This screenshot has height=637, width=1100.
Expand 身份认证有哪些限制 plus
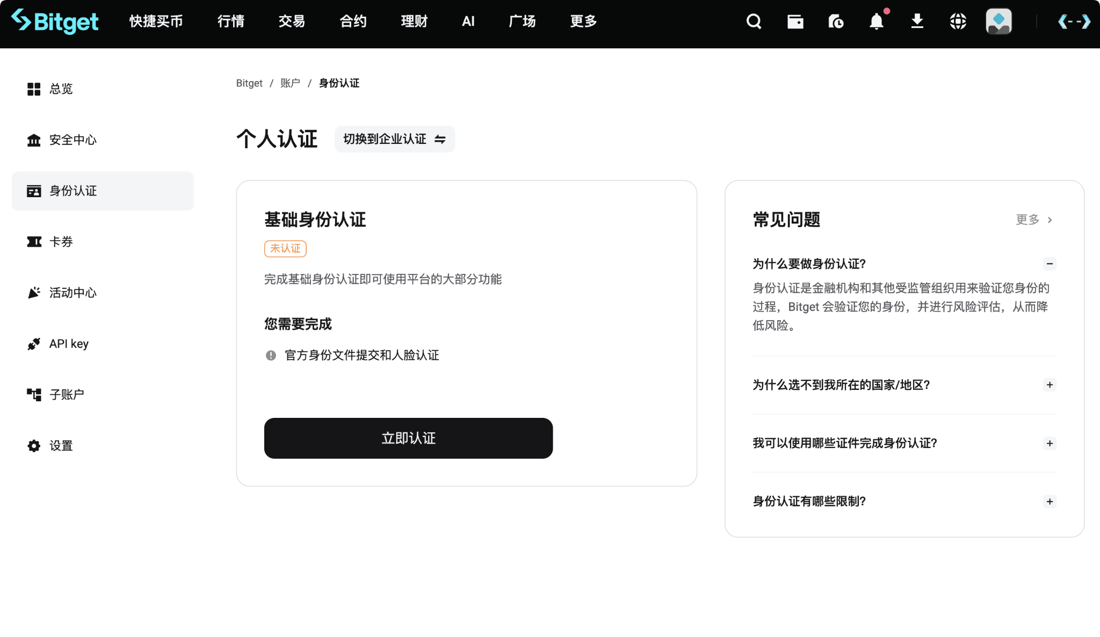[x=1050, y=502]
